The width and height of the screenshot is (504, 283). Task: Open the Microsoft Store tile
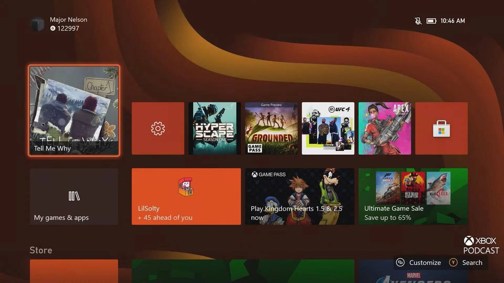click(x=441, y=128)
